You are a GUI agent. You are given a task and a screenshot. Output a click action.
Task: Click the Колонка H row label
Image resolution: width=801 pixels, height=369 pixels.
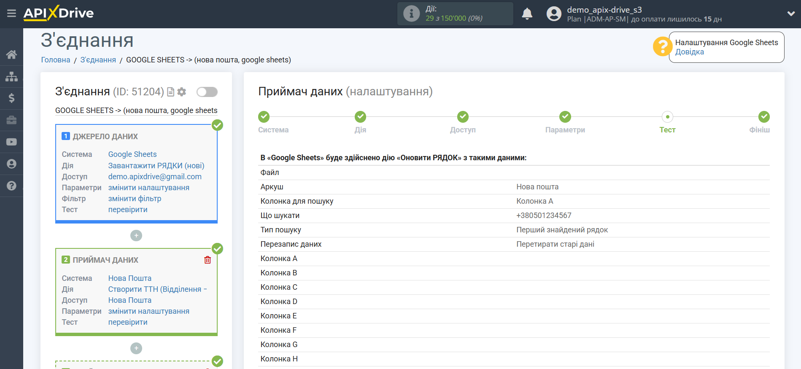(279, 359)
